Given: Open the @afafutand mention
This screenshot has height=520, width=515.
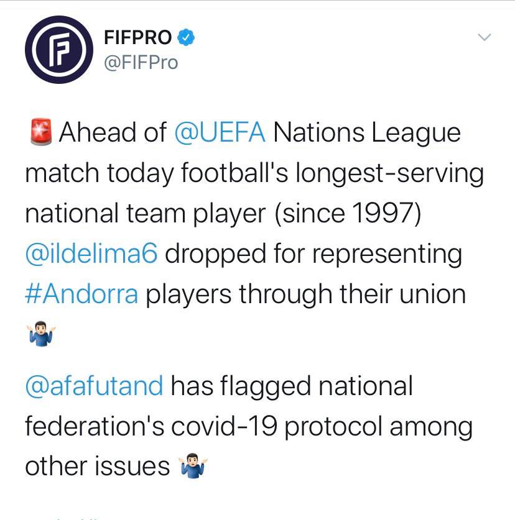Looking at the screenshot, I should (95, 385).
